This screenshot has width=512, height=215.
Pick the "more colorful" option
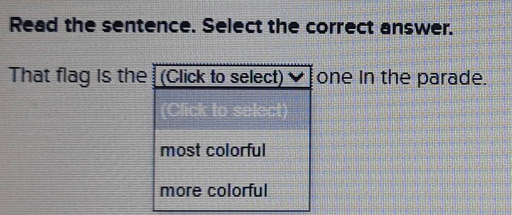(214, 191)
